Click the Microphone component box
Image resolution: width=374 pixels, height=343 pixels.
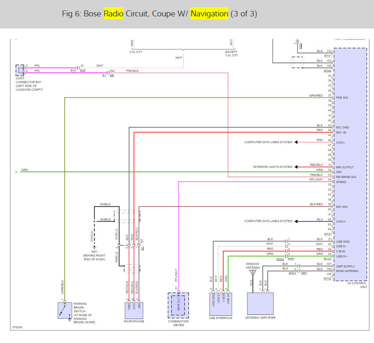coord(134,310)
